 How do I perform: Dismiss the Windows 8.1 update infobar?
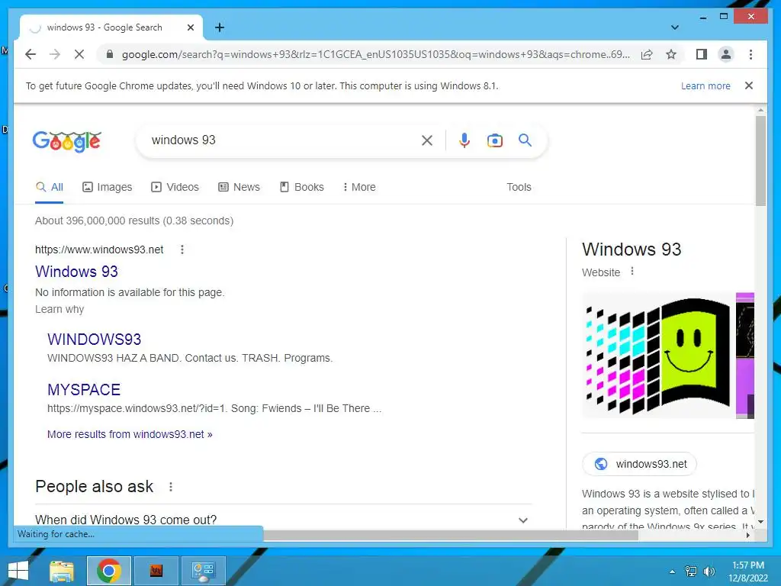point(749,85)
